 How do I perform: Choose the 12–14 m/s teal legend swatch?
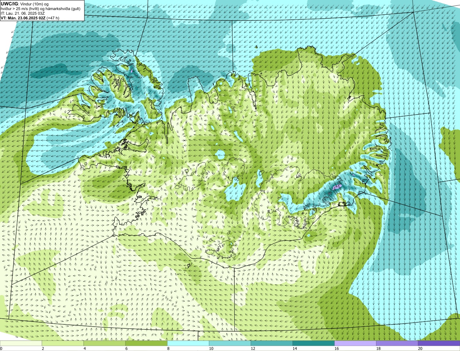[x=272, y=343]
